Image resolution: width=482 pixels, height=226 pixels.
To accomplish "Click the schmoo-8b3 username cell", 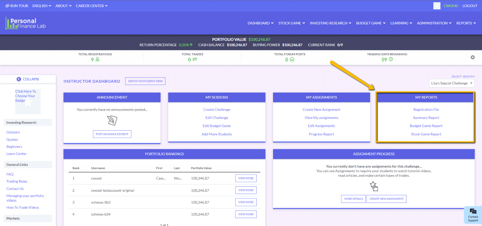I will (x=101, y=202).
